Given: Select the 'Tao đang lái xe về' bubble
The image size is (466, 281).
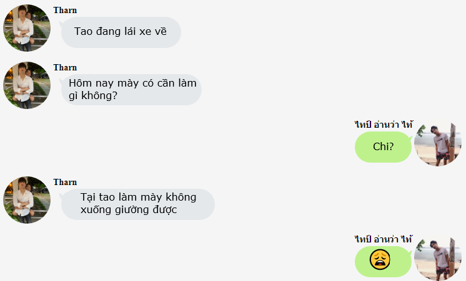Looking at the screenshot, I should pos(121,32).
